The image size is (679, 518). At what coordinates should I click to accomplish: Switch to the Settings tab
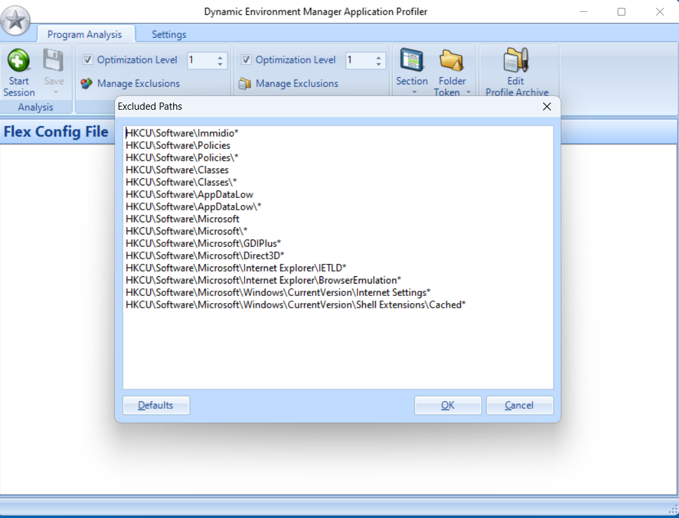[x=169, y=35]
